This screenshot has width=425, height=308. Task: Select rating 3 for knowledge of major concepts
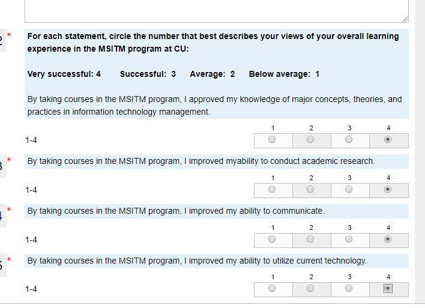tap(349, 139)
